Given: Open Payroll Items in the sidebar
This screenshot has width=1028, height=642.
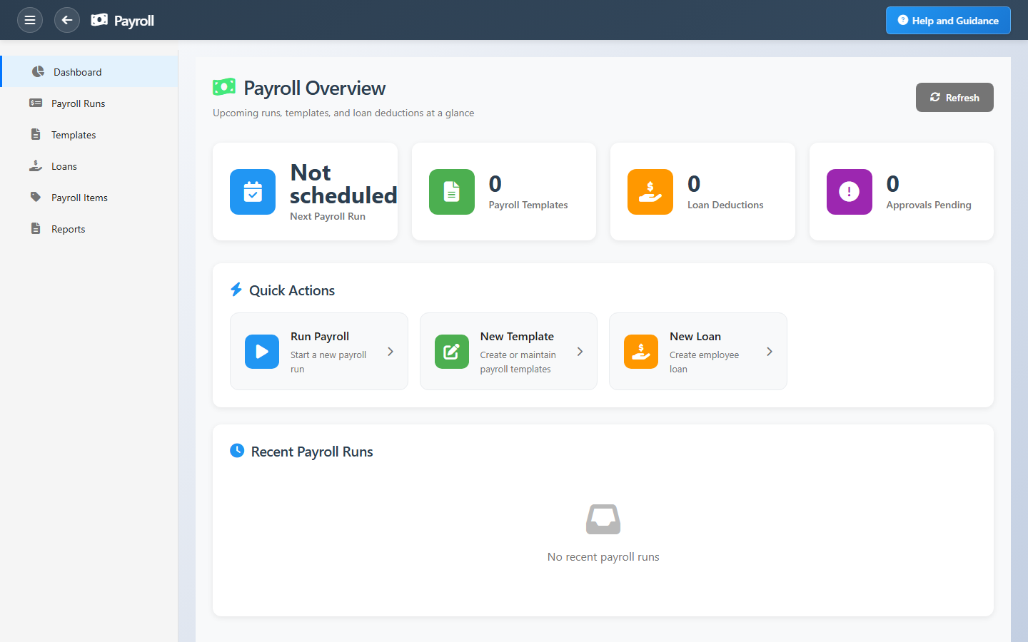Looking at the screenshot, I should point(79,198).
